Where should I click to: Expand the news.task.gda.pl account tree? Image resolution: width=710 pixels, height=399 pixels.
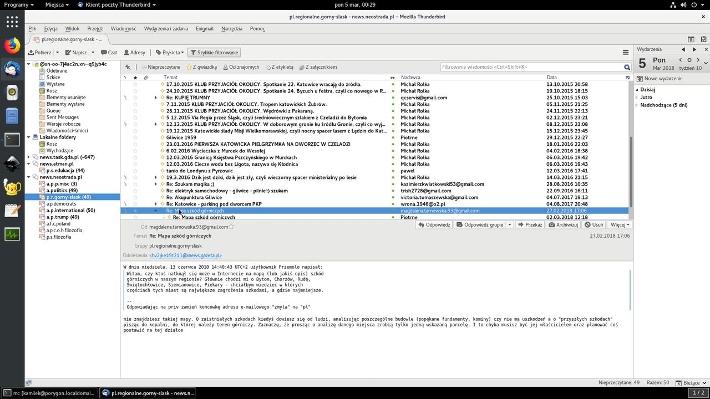29,157
